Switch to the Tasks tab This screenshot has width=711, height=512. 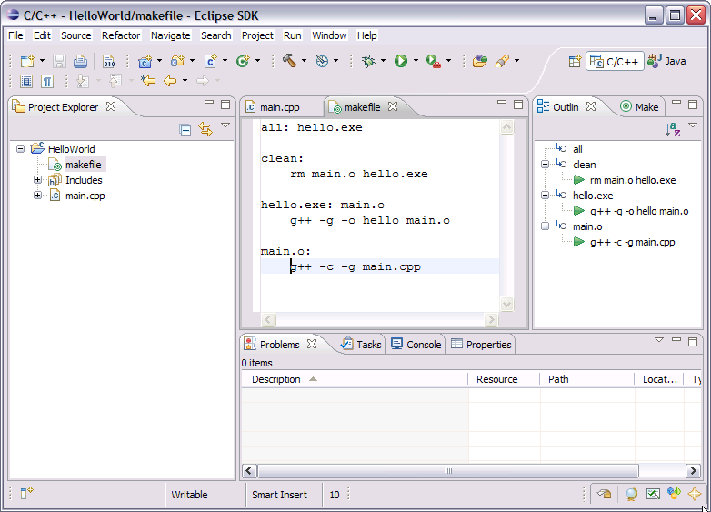(361, 345)
